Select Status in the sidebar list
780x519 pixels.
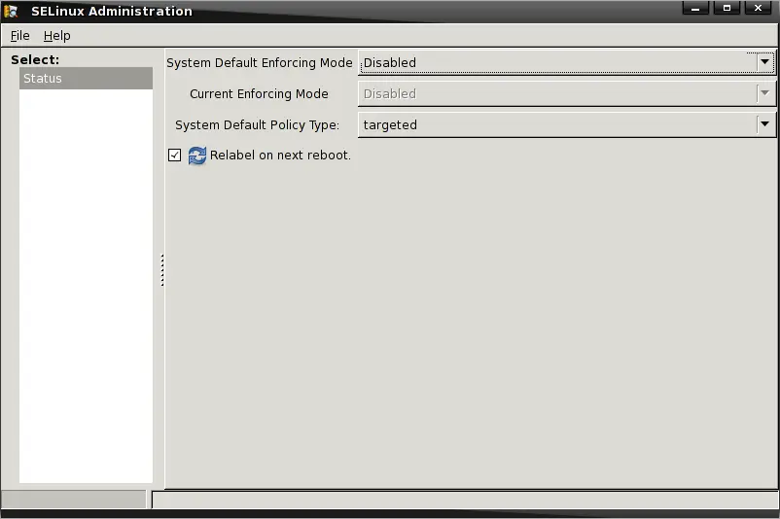click(x=86, y=79)
